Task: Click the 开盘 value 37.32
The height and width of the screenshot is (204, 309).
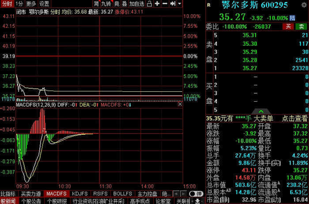Action: click(300, 126)
